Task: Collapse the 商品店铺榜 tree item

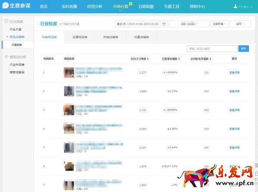Action: [7, 37]
